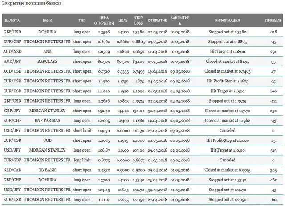285x206 pixels.
Task: Click the 'long limit' type cell
Action: tap(82, 160)
